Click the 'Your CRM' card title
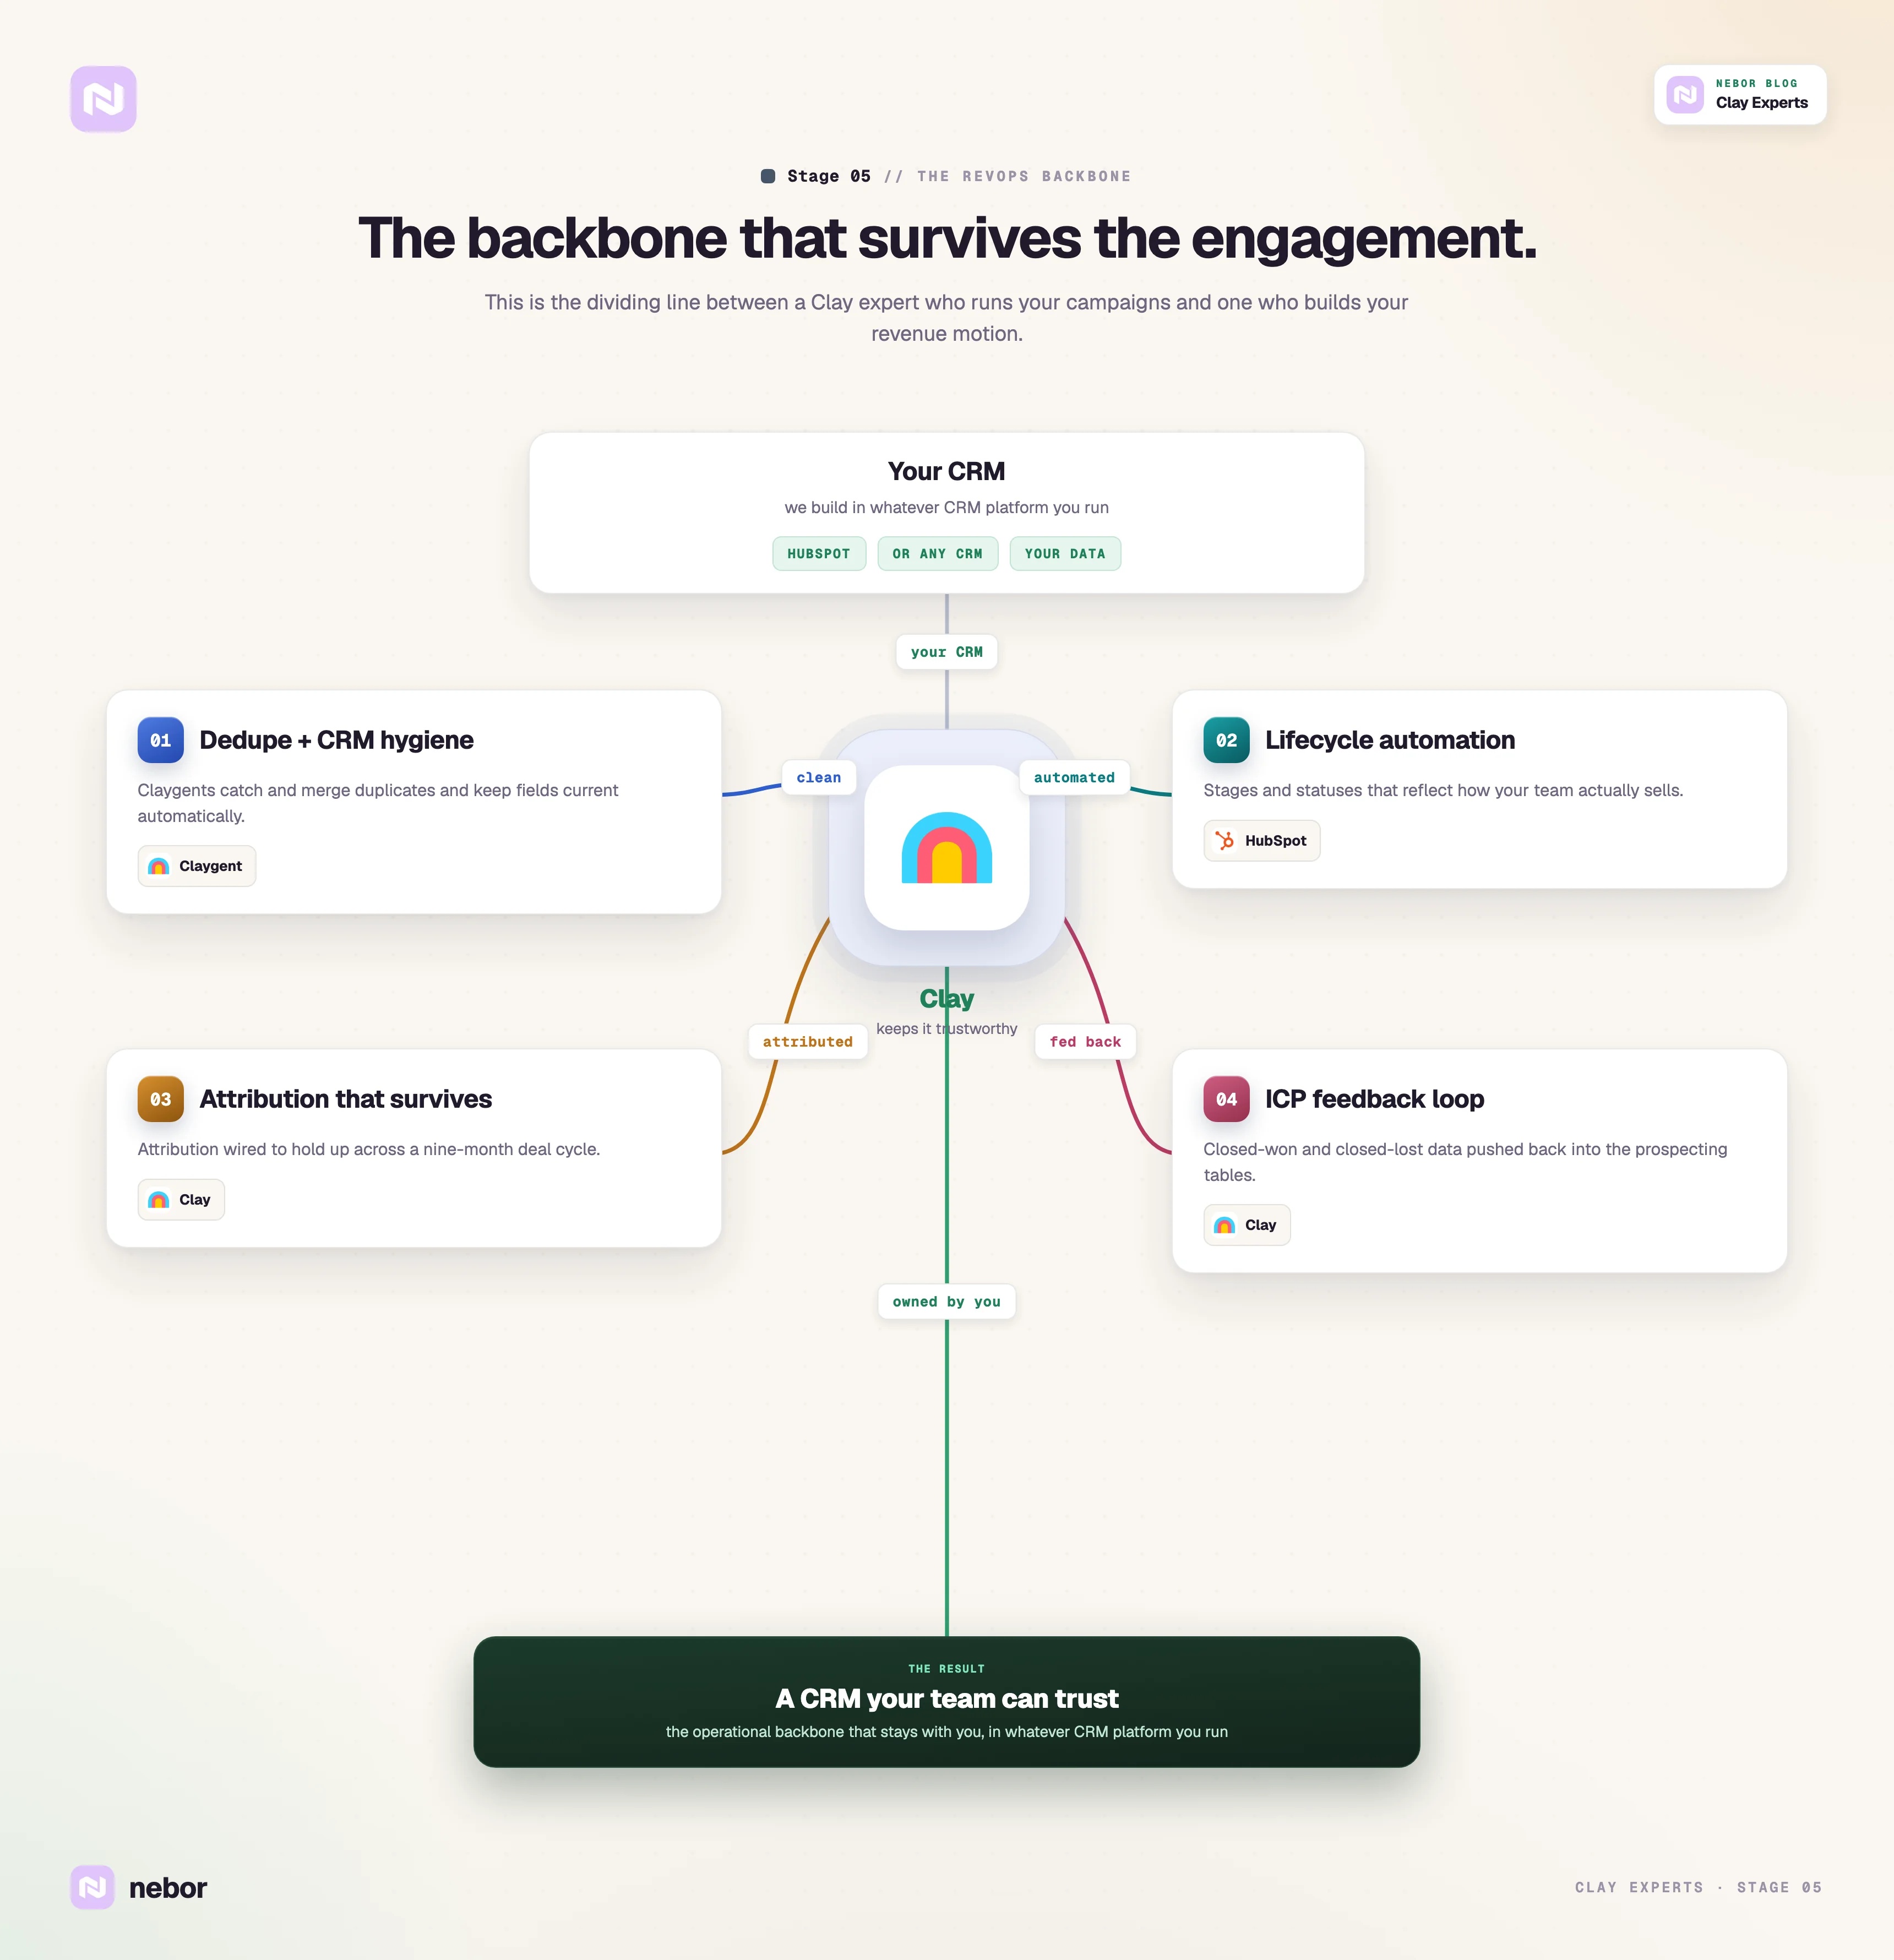Viewport: 1894px width, 1960px height. 946,471
